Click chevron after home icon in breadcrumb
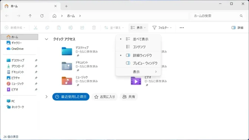Image resolution: width=249 pixels, height=140 pixels. 62,16
